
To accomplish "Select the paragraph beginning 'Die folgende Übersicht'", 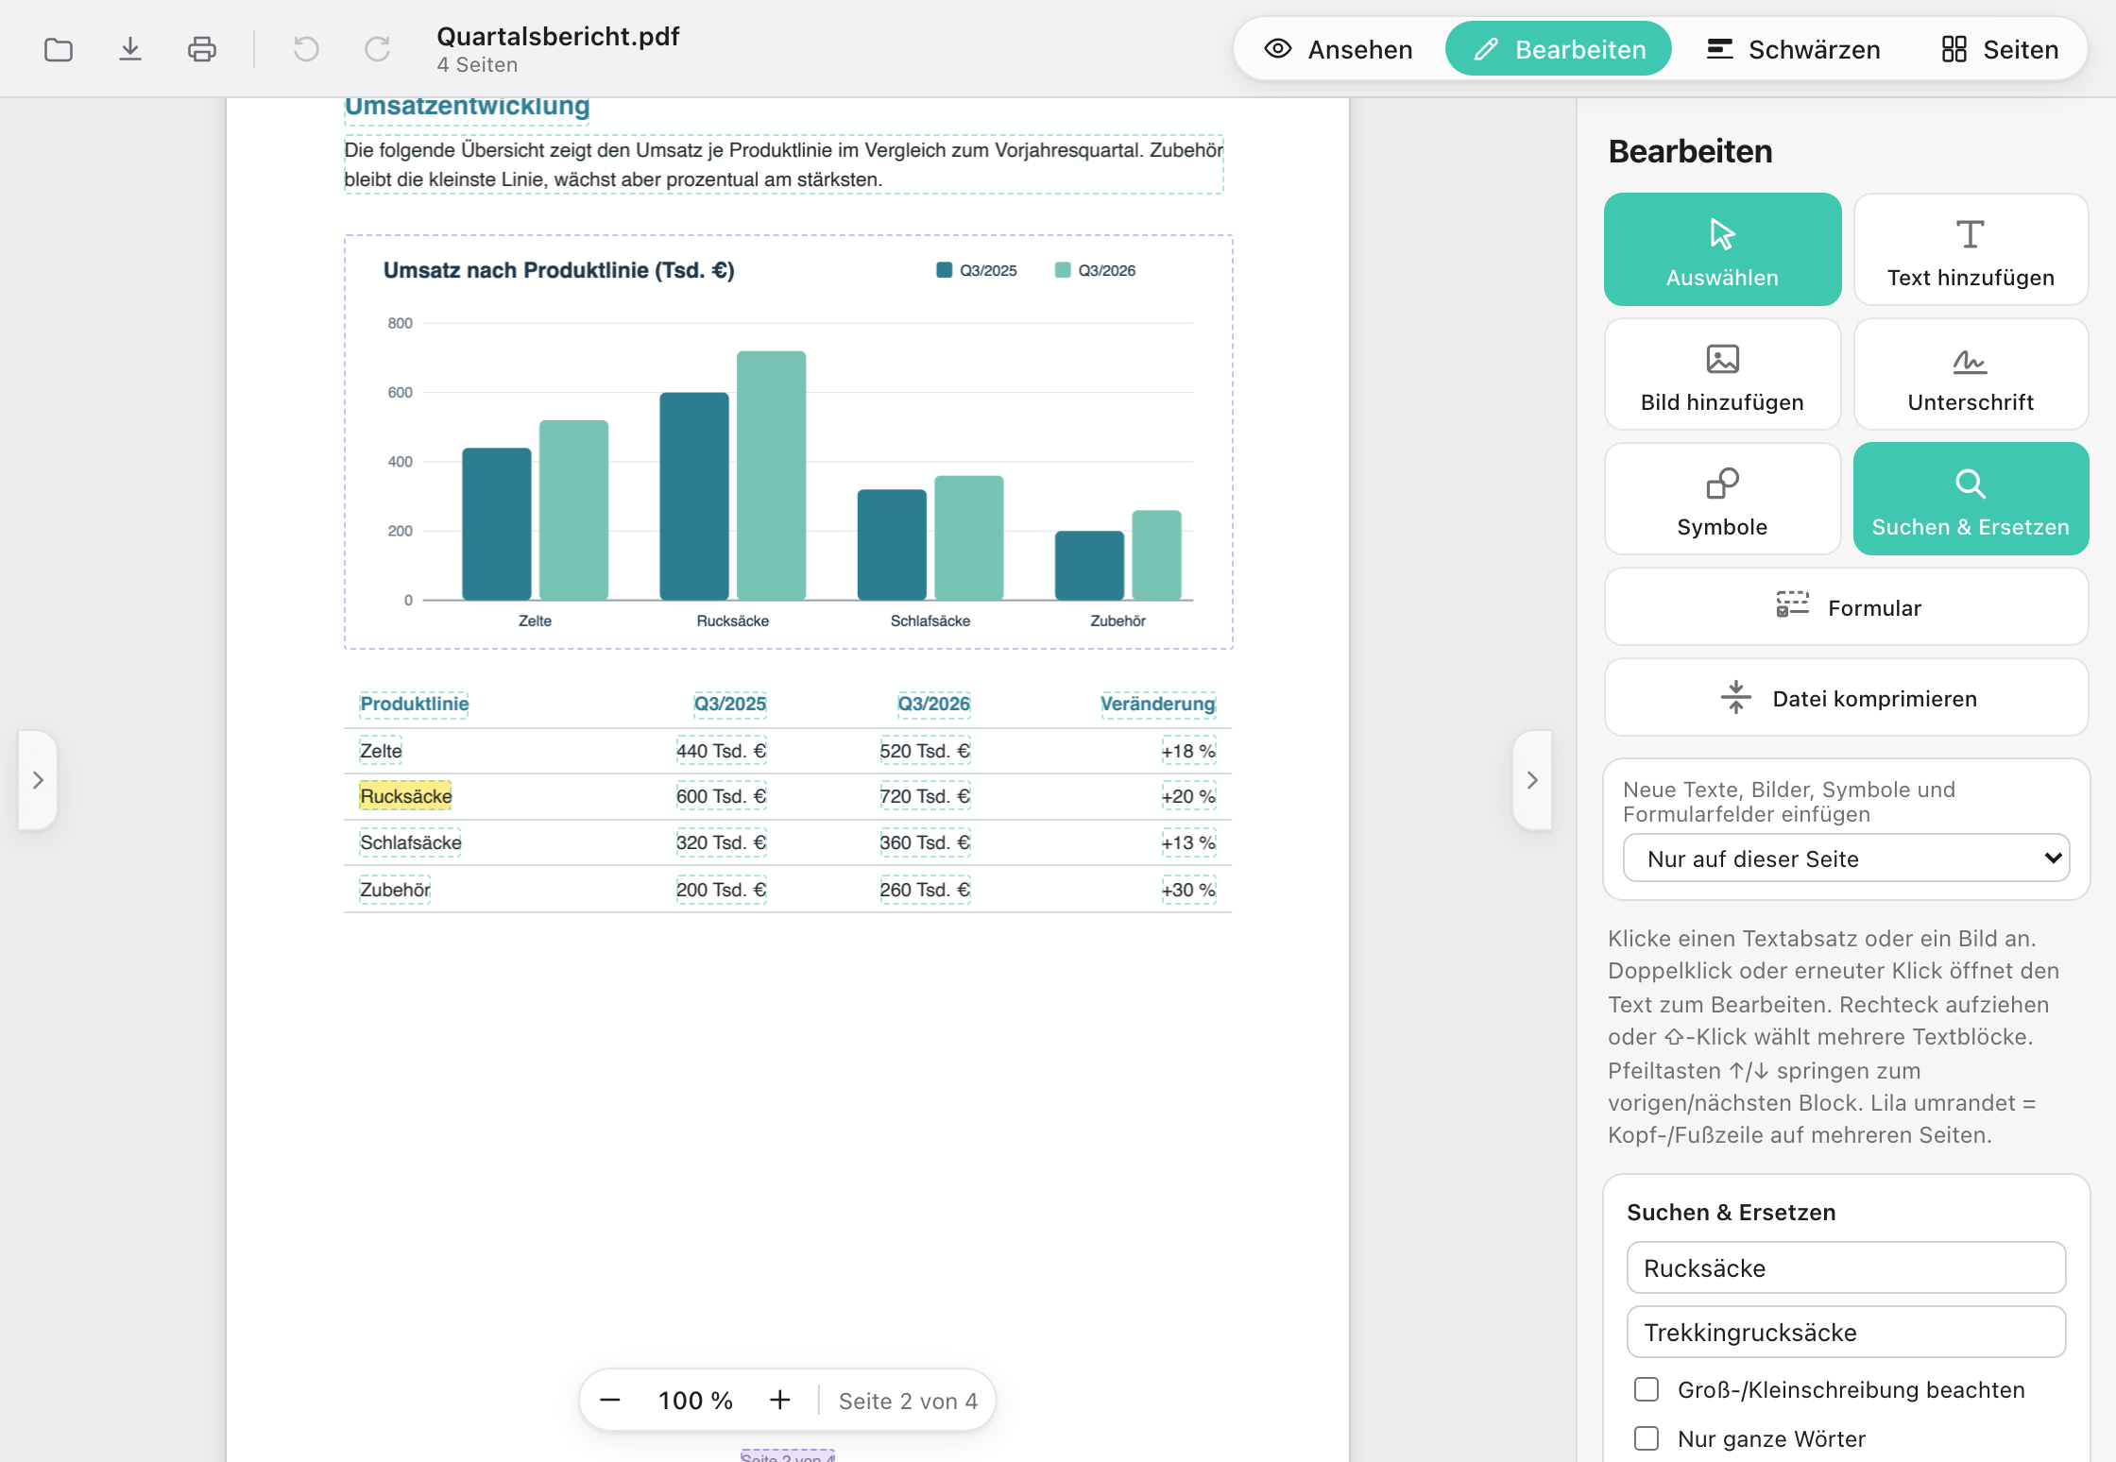I will [x=784, y=164].
